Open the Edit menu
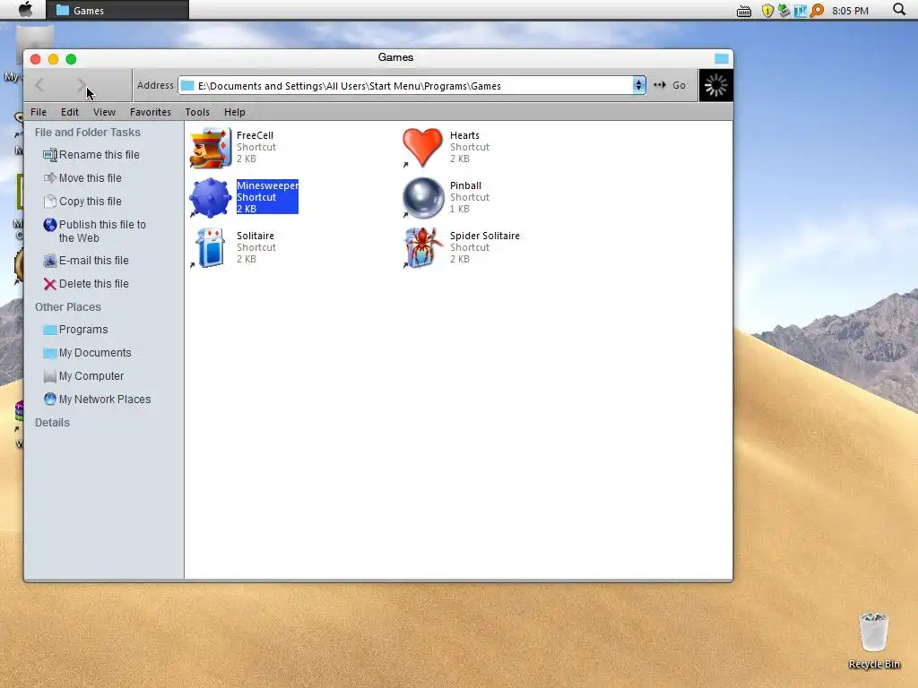918x688 pixels. (x=70, y=112)
